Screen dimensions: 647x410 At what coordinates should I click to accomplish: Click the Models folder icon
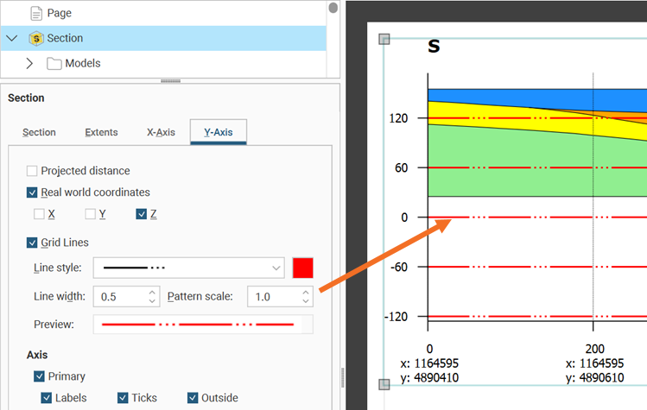(54, 63)
